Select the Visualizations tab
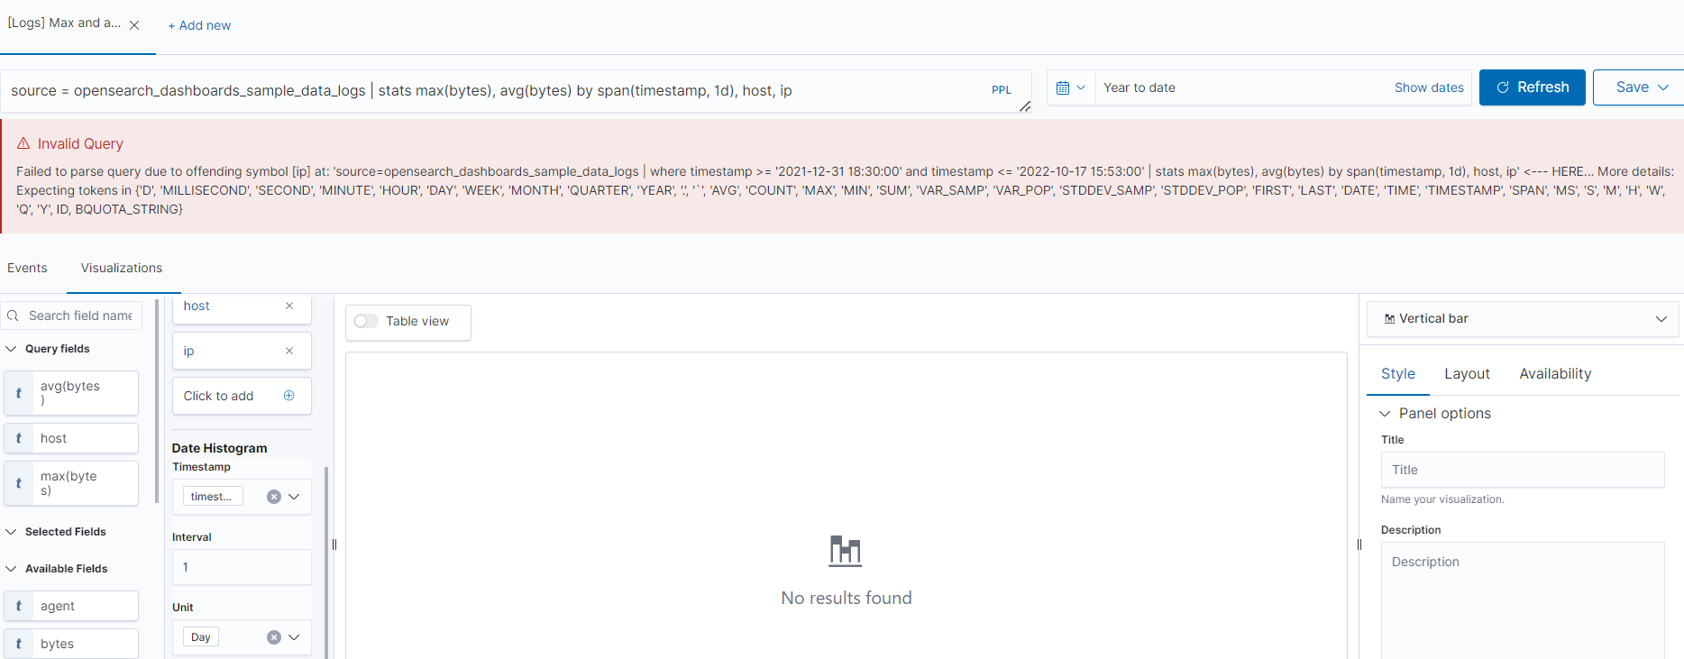Screen dimensions: 1684x659 (122, 268)
